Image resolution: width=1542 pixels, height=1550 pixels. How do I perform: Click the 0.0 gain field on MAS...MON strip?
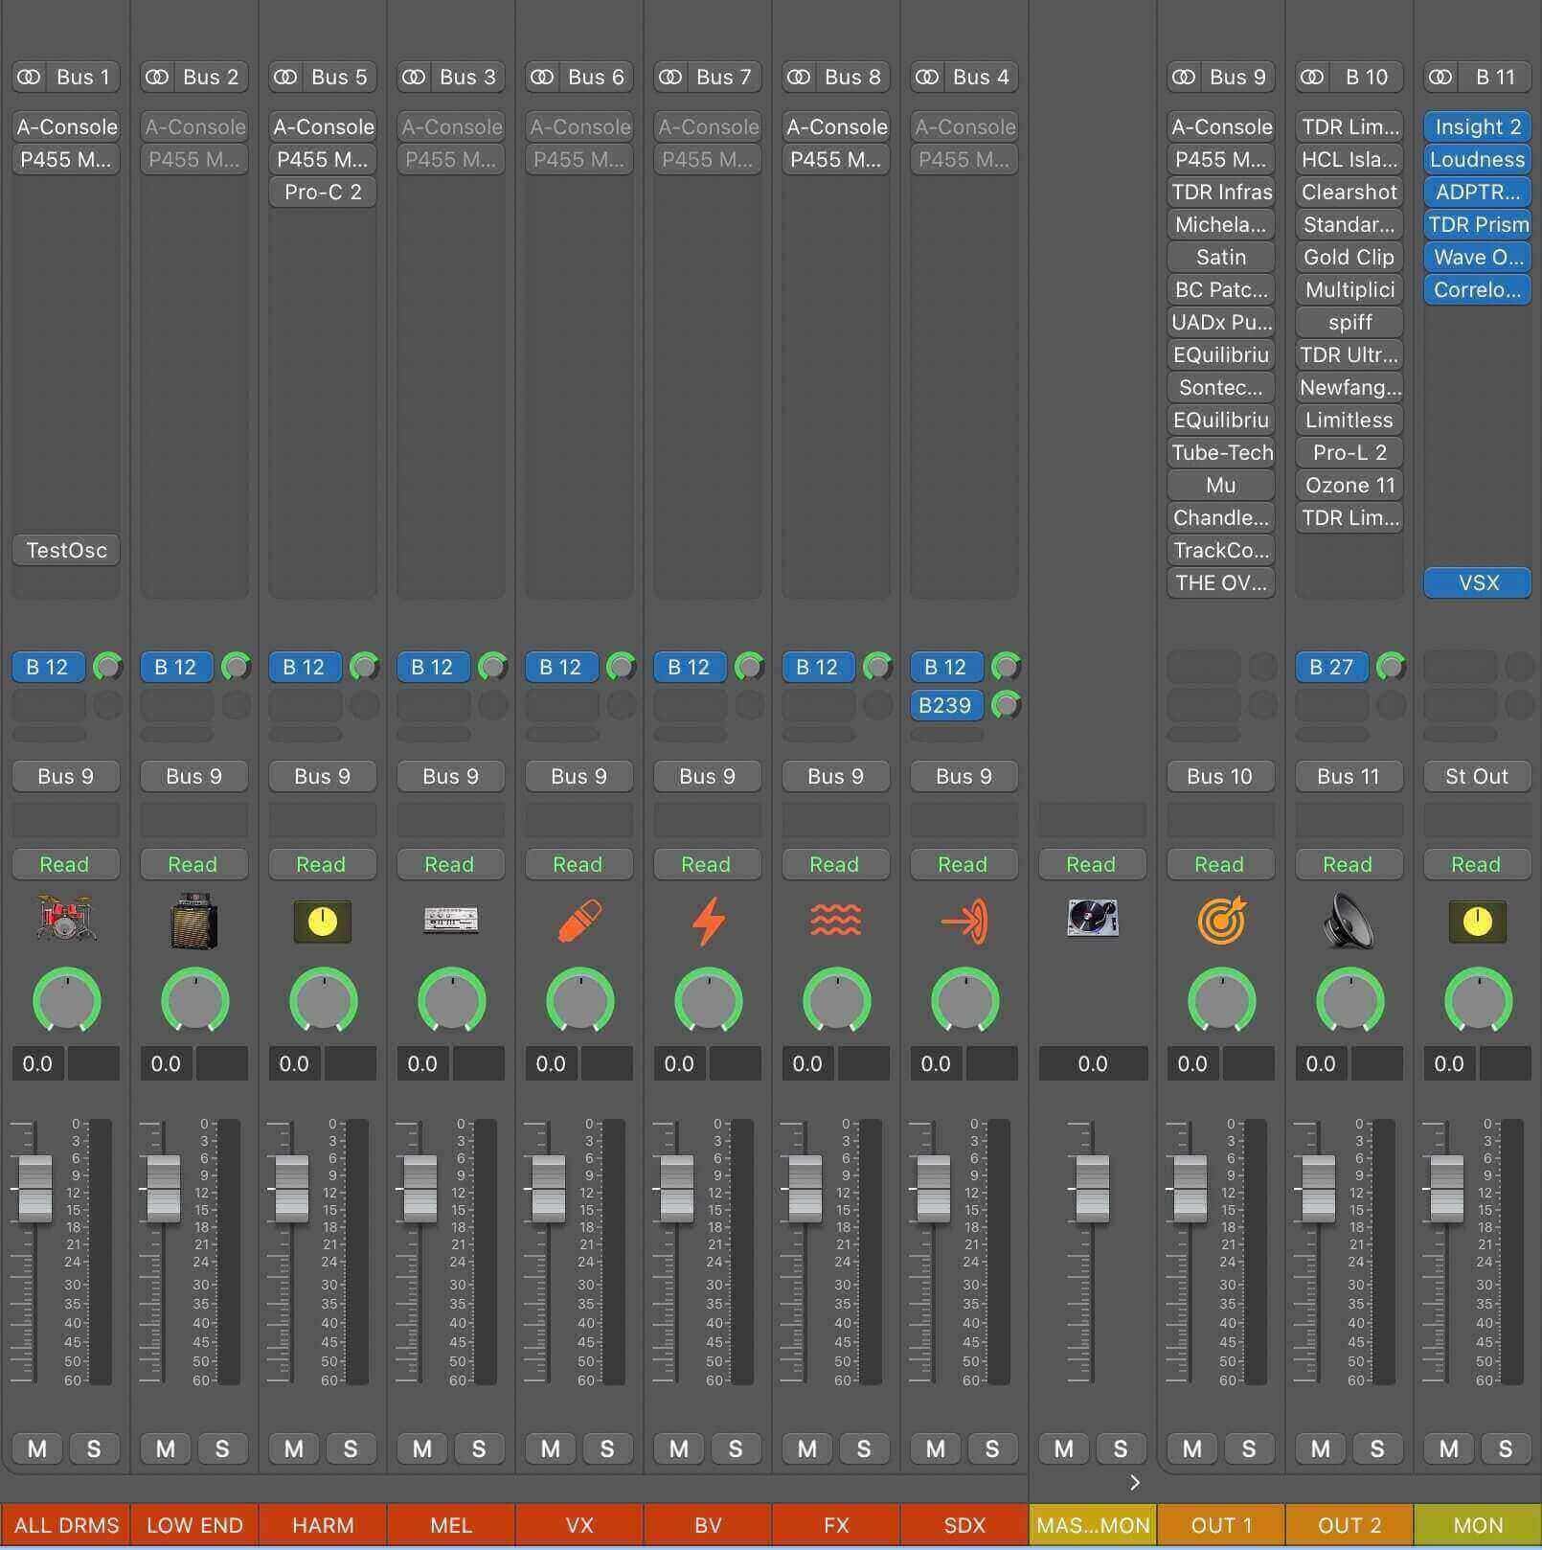pos(1093,1063)
